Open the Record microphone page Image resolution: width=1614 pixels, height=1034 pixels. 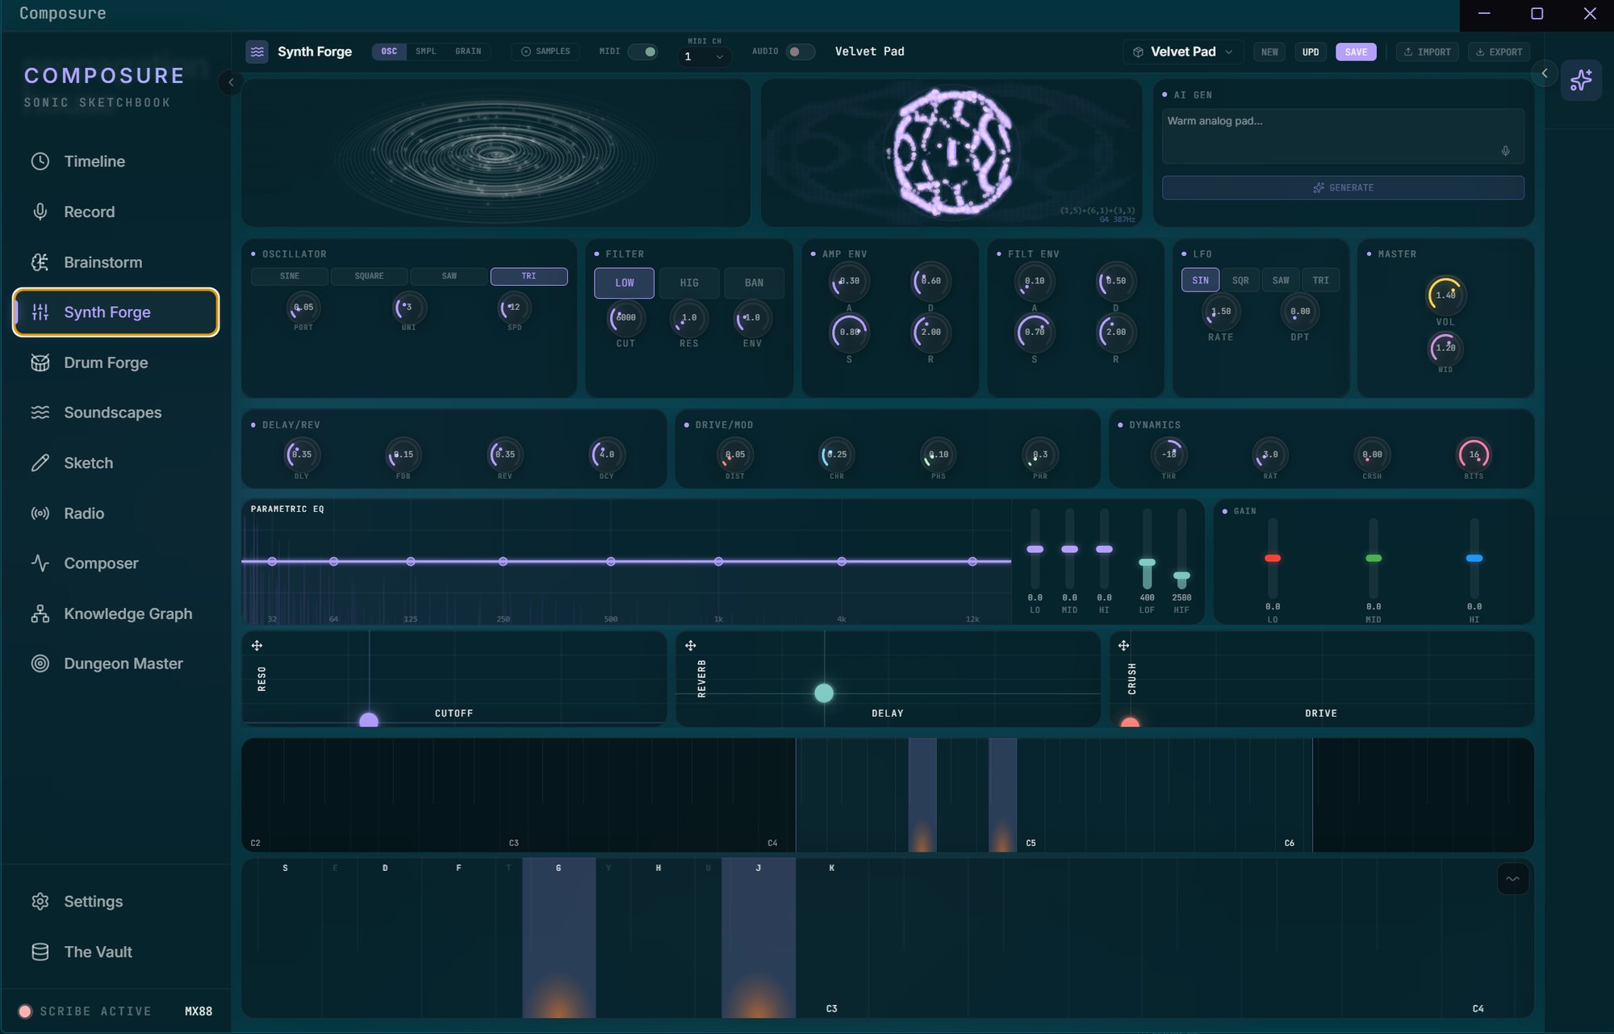click(115, 211)
